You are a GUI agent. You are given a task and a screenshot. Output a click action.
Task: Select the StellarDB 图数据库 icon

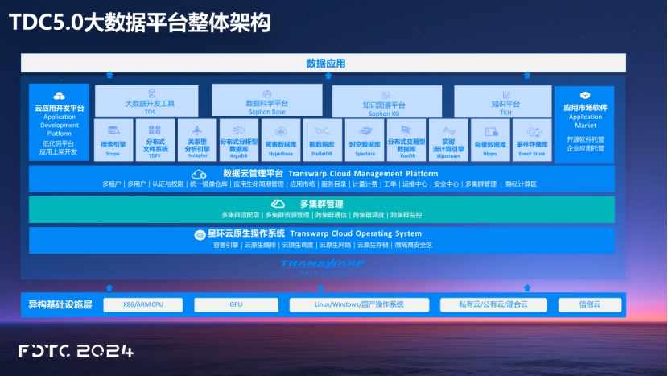tap(322, 131)
